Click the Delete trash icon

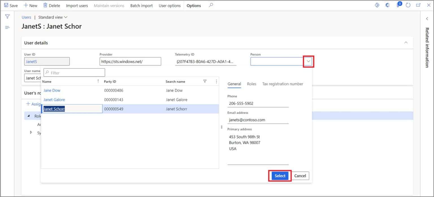tap(45, 5)
